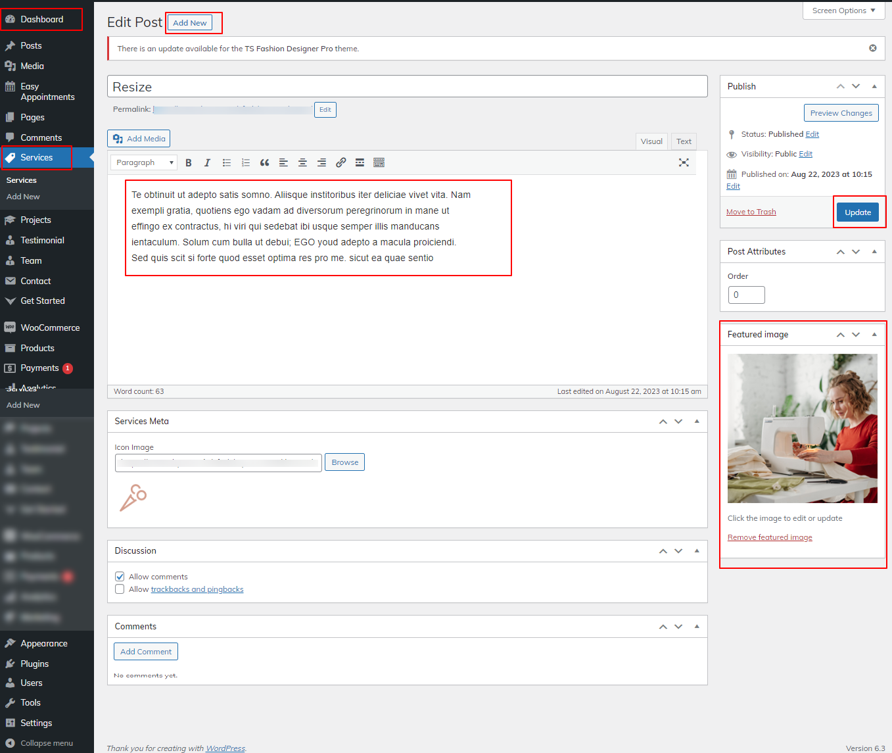Click the Order number field

point(746,295)
